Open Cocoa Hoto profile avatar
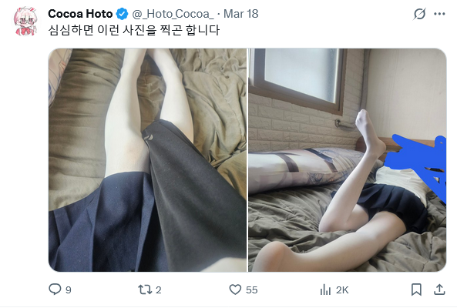The image size is (457, 308). (25, 22)
